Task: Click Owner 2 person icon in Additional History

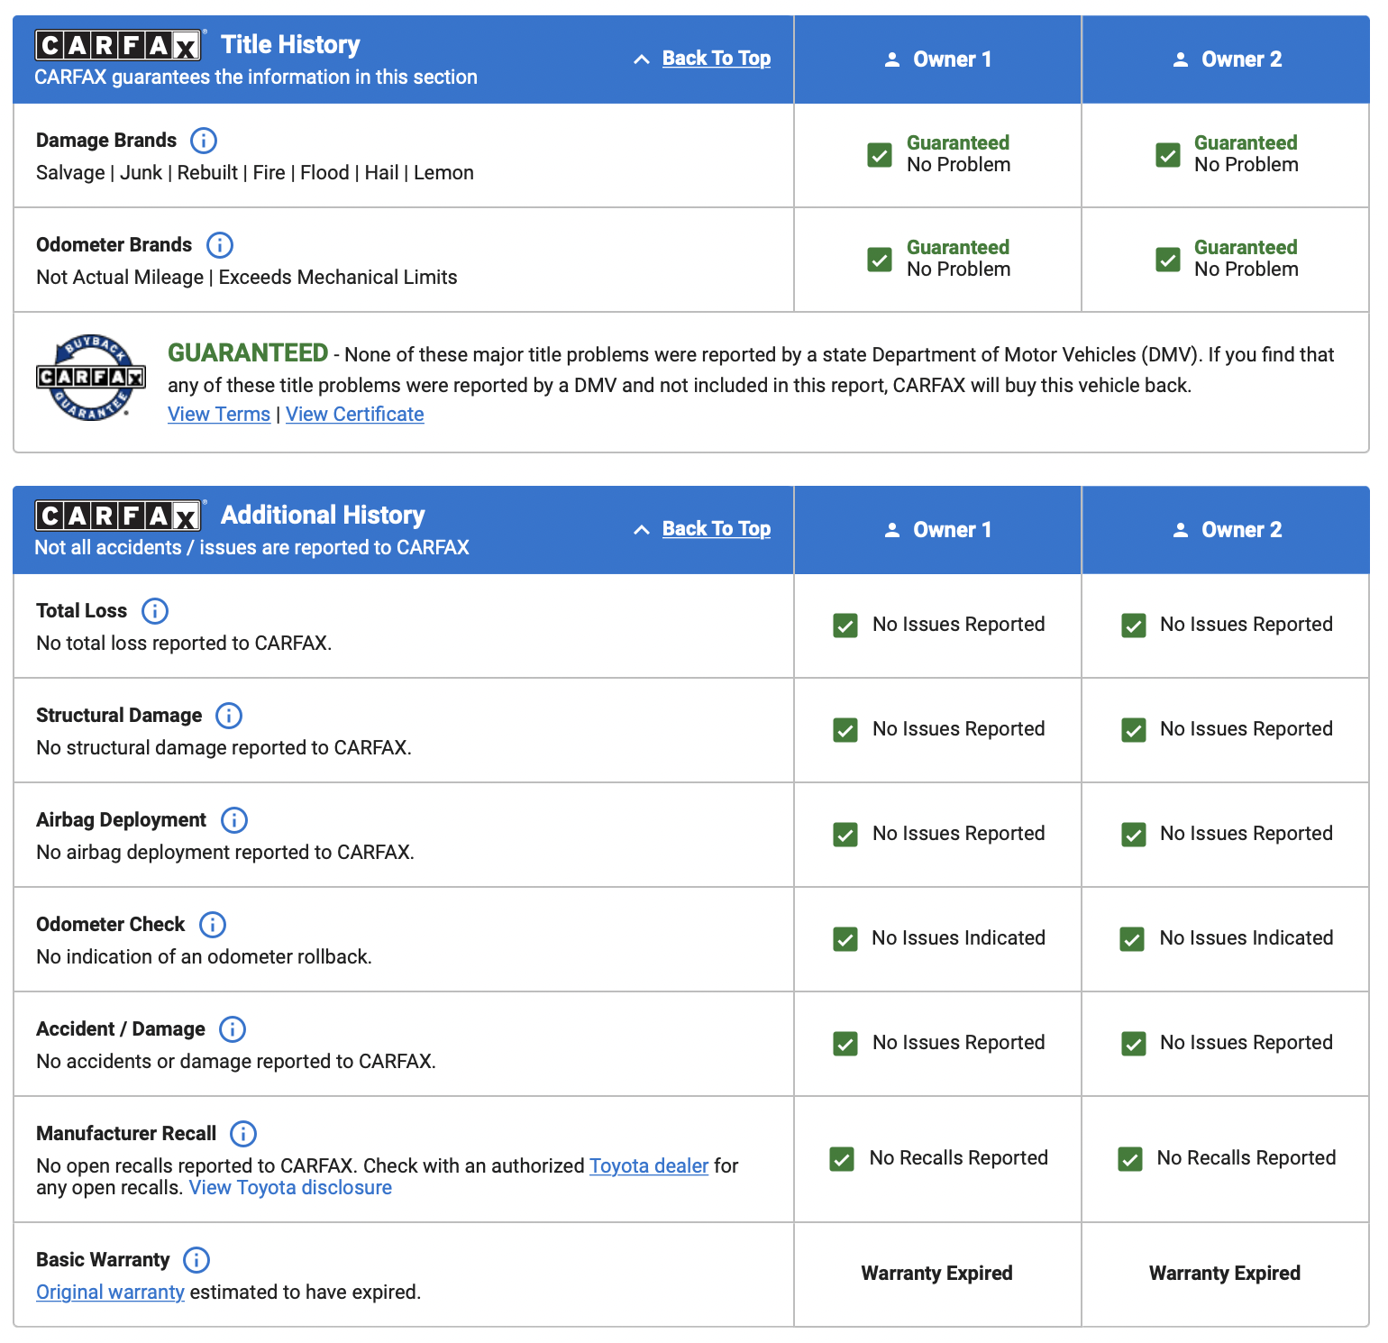Action: pos(1181,530)
